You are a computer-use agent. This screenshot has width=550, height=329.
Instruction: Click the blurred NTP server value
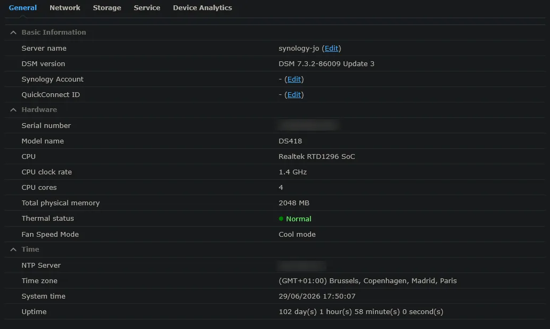pos(302,266)
